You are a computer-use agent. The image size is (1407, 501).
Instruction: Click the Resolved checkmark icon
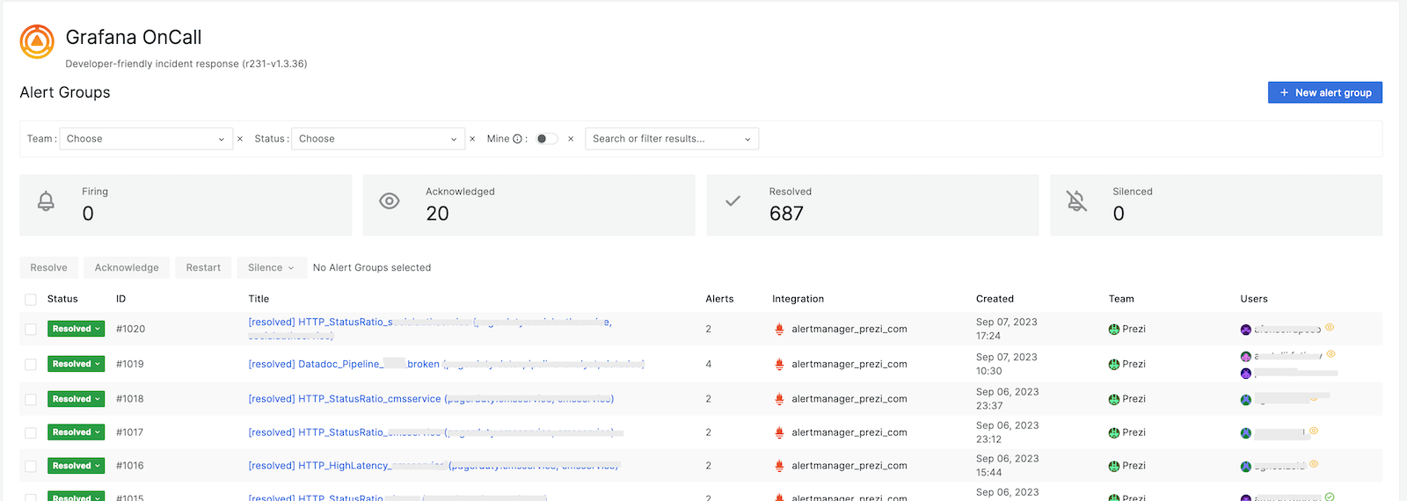coord(733,201)
